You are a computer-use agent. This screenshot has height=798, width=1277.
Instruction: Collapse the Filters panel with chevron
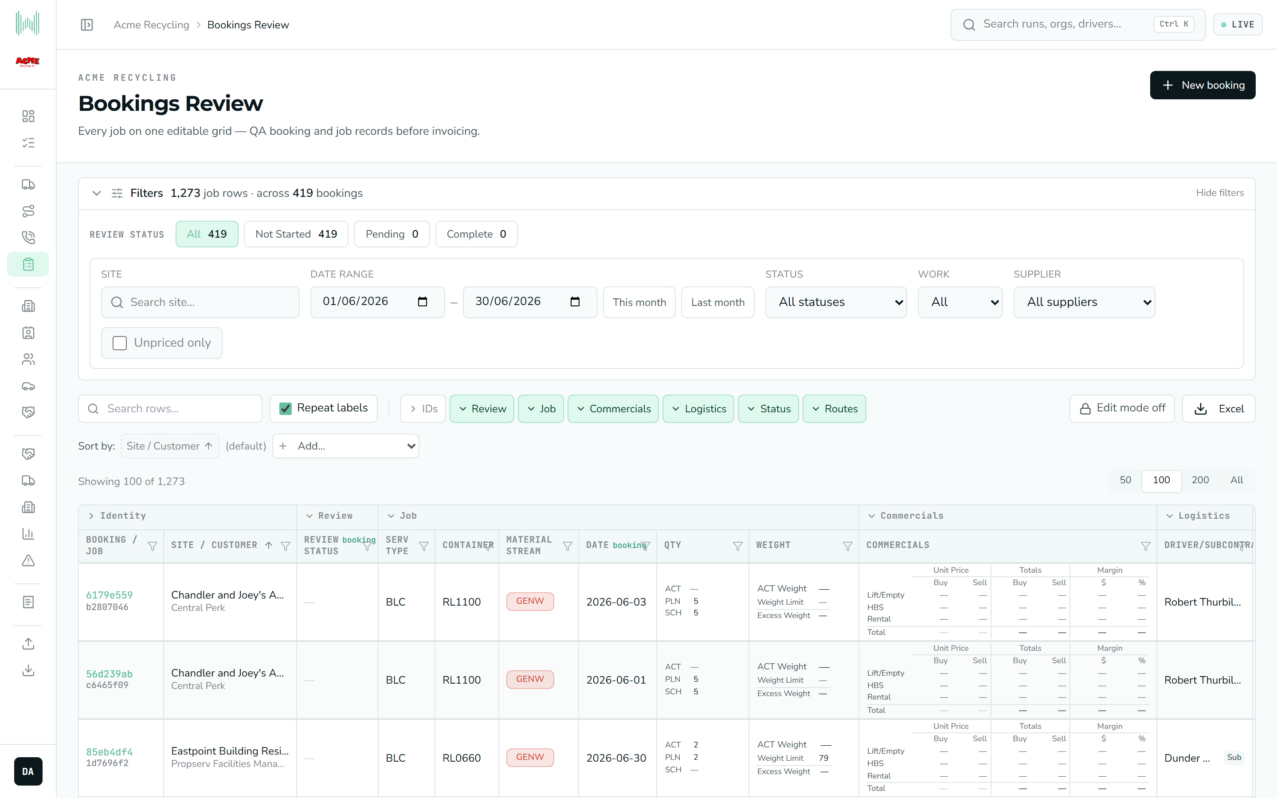pos(97,193)
